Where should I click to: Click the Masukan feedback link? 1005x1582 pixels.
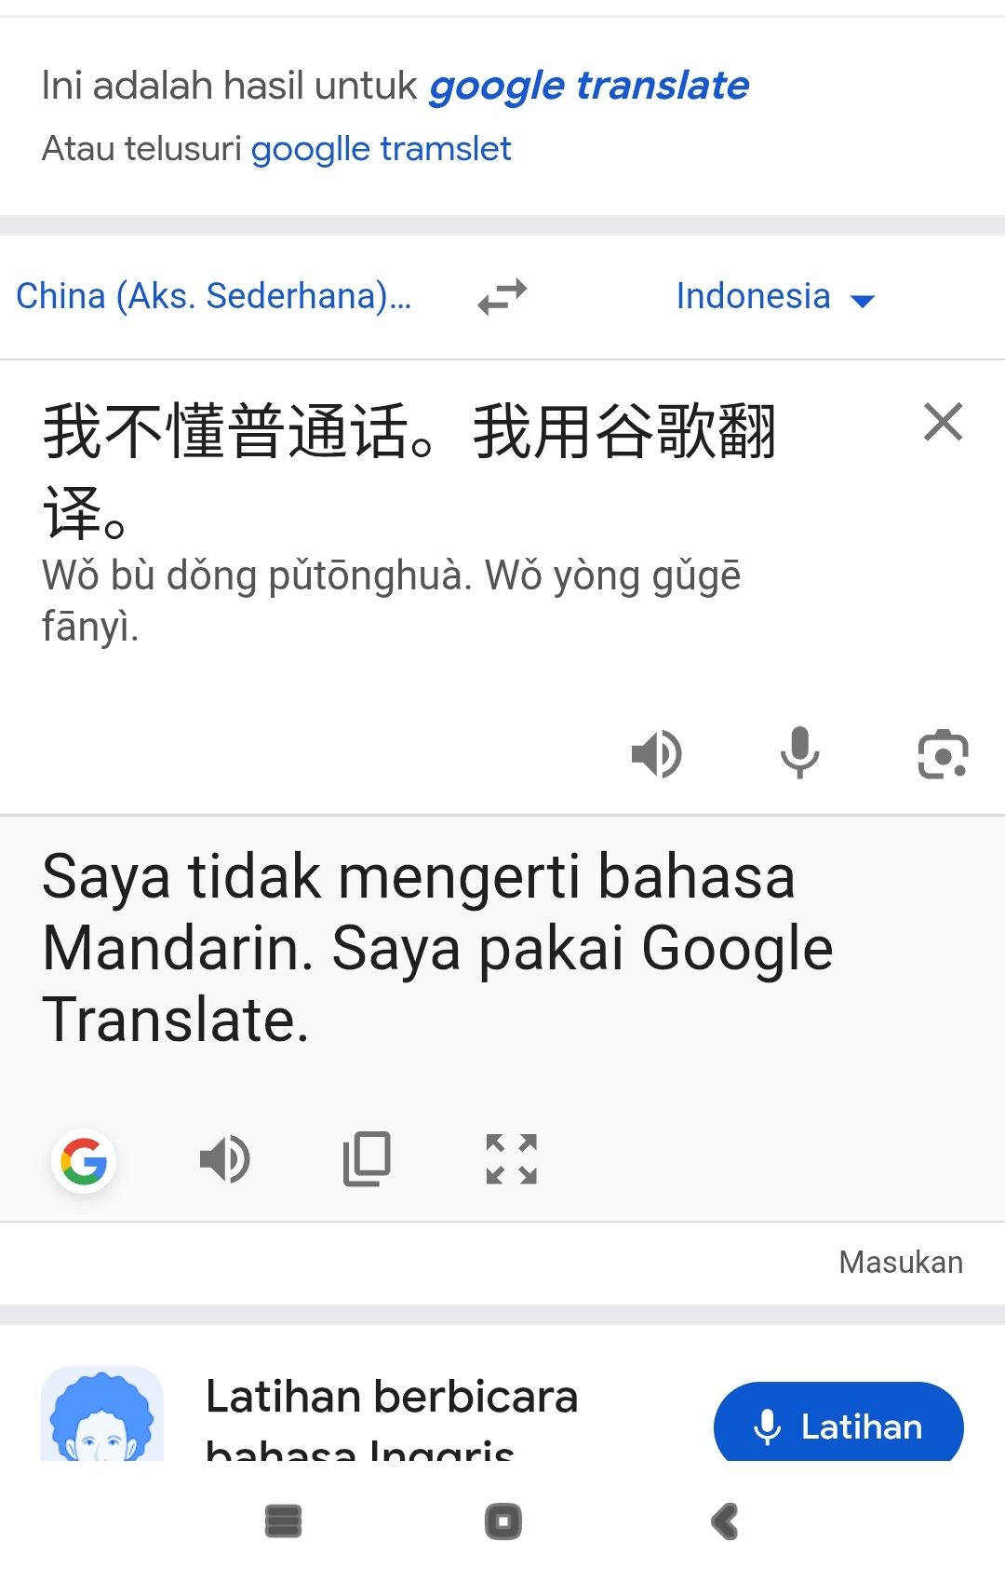[x=901, y=1263]
